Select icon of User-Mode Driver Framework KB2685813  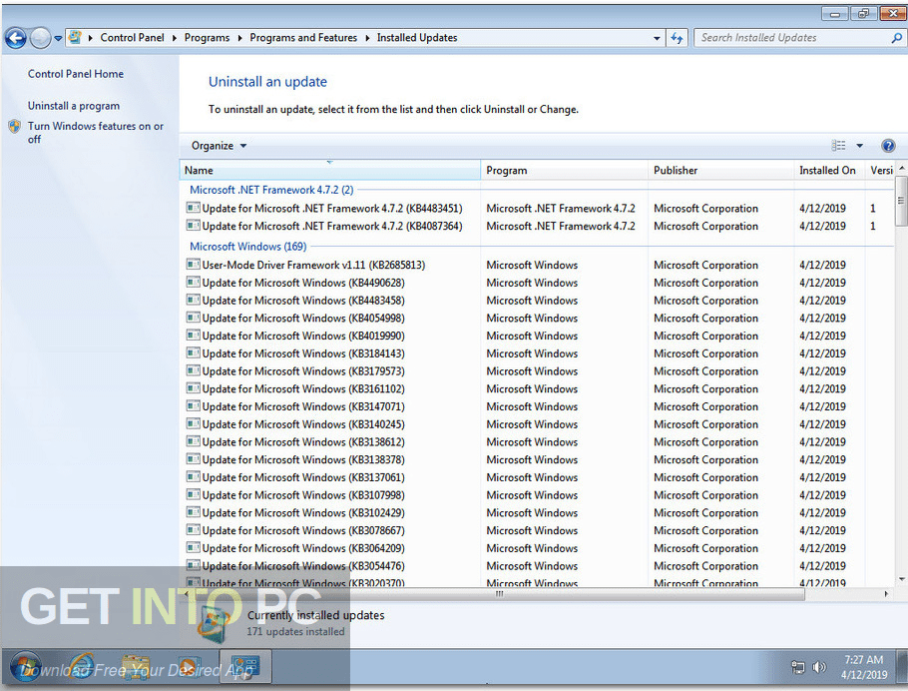tap(193, 265)
